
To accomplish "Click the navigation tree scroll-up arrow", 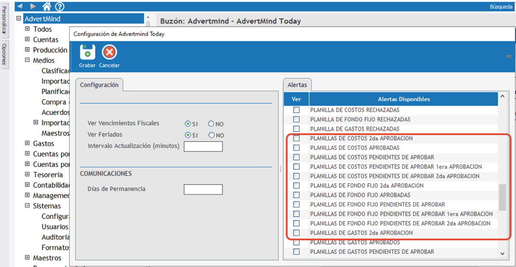I will tap(148, 17).
